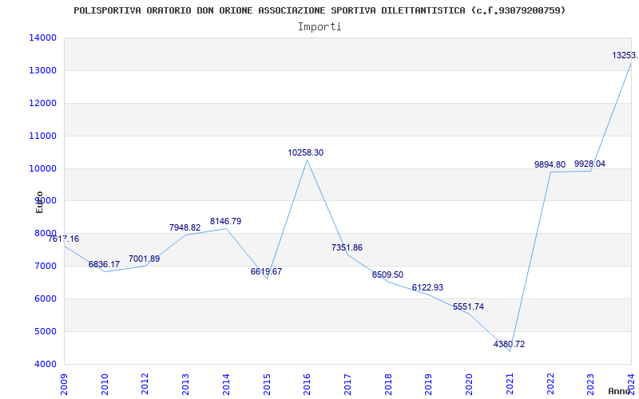Click the 2020 year axis label
The width and height of the screenshot is (639, 399).
point(469,385)
